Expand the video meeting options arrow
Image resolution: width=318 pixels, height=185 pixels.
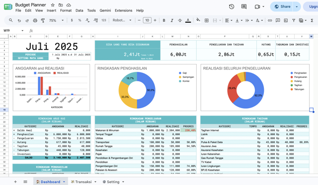point(263,6)
